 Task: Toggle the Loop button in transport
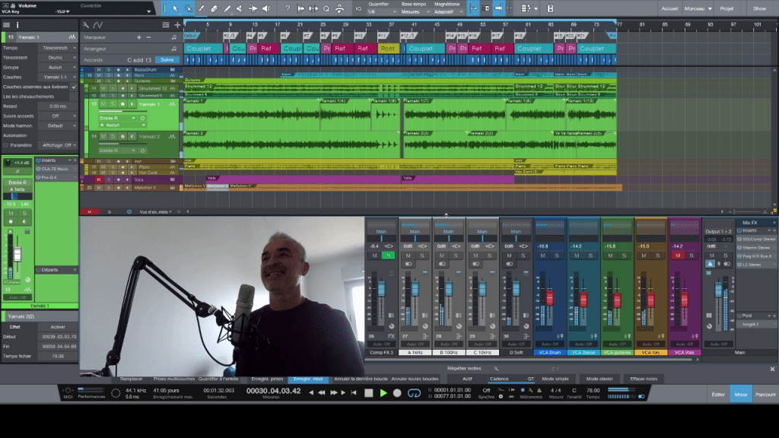pos(414,393)
